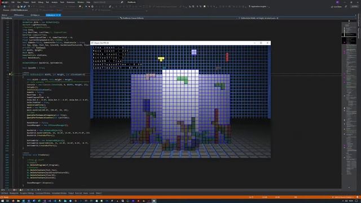Open the Call Stack tab
The width and height of the screenshot is (361, 203).
(5, 193)
